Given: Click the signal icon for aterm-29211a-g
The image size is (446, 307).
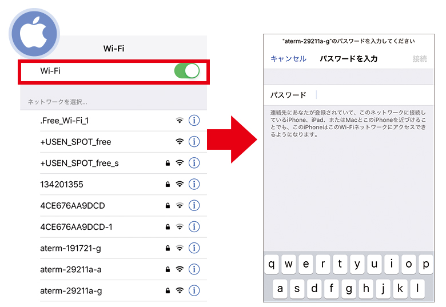Looking at the screenshot, I should pos(180,290).
